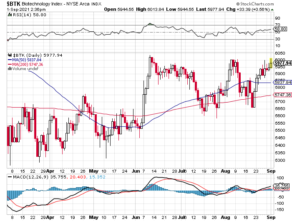Click the red MA(200) line swatch
292x221 pixels.
coord(10,64)
